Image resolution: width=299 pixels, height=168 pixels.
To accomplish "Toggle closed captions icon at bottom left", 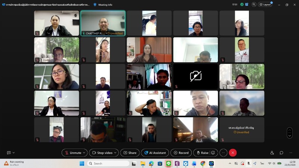I will pyautogui.click(x=9, y=153).
